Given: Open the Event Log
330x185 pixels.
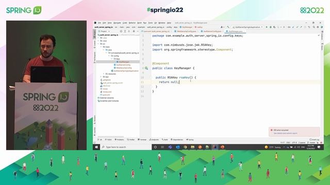Looking at the screenshot, I should 315,139.
